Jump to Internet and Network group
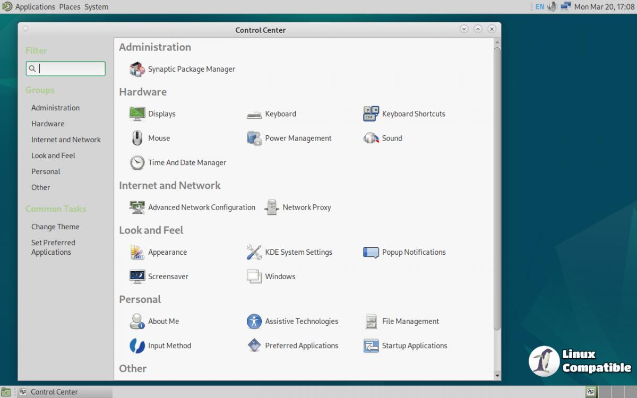The width and height of the screenshot is (637, 398). (x=66, y=140)
